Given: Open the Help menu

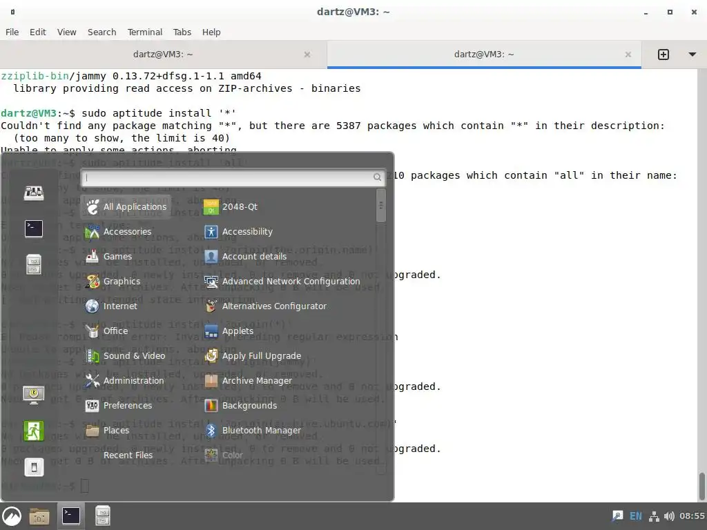Looking at the screenshot, I should (211, 32).
